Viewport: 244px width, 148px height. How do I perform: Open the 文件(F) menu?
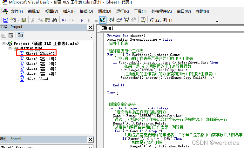point(17,11)
